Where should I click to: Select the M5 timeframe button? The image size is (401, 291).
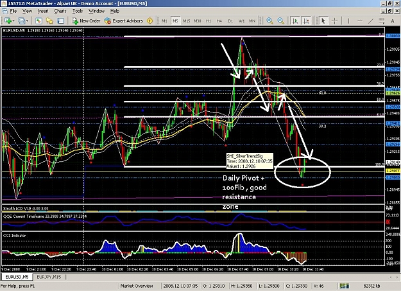[x=175, y=21]
